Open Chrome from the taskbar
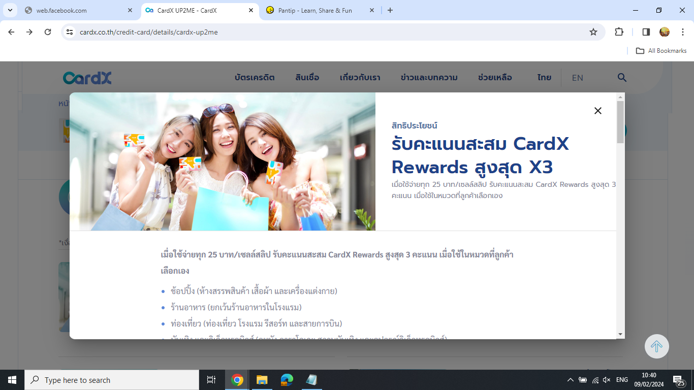The image size is (694, 390). click(237, 380)
